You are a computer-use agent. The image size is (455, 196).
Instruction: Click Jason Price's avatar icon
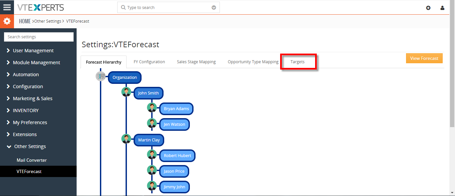point(152,170)
